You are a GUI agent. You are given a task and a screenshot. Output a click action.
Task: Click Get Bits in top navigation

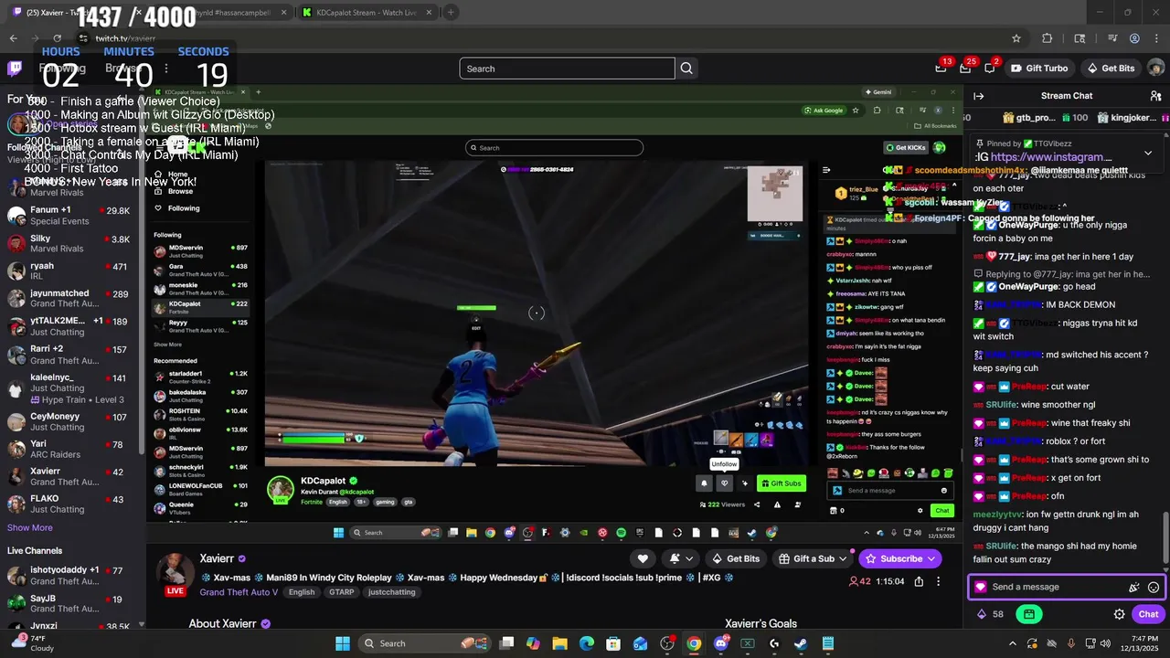[1111, 69]
